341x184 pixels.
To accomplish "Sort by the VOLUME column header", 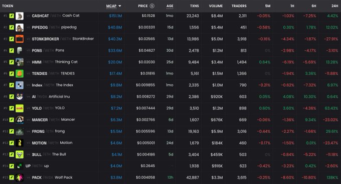I will [x=216, y=6].
